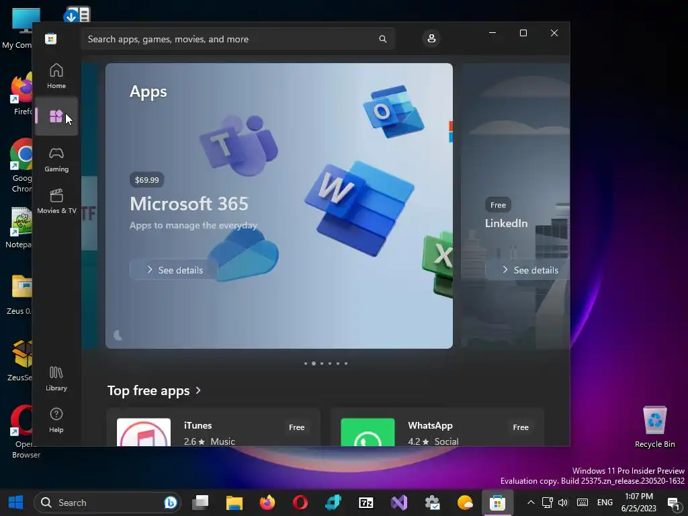The width and height of the screenshot is (688, 516).
Task: Open the Gaming section in sidebar
Action: click(x=56, y=159)
